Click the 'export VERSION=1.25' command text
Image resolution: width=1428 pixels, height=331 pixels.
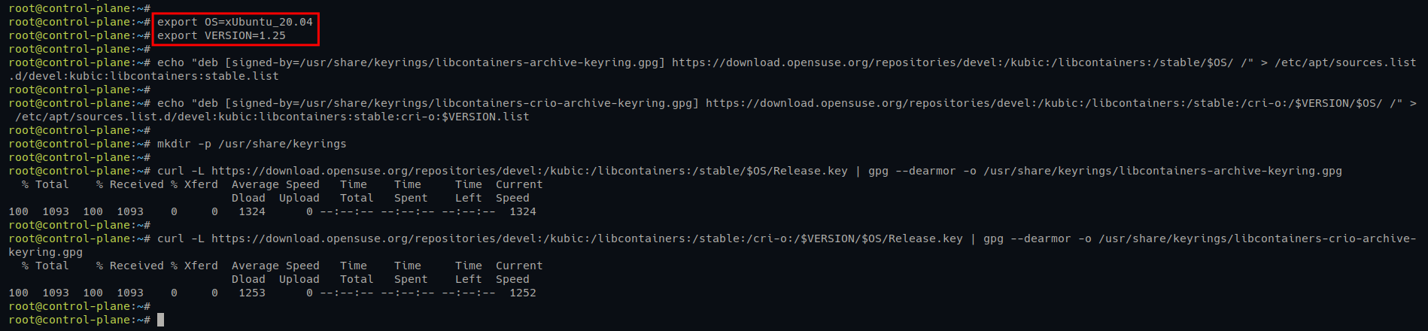pos(221,35)
